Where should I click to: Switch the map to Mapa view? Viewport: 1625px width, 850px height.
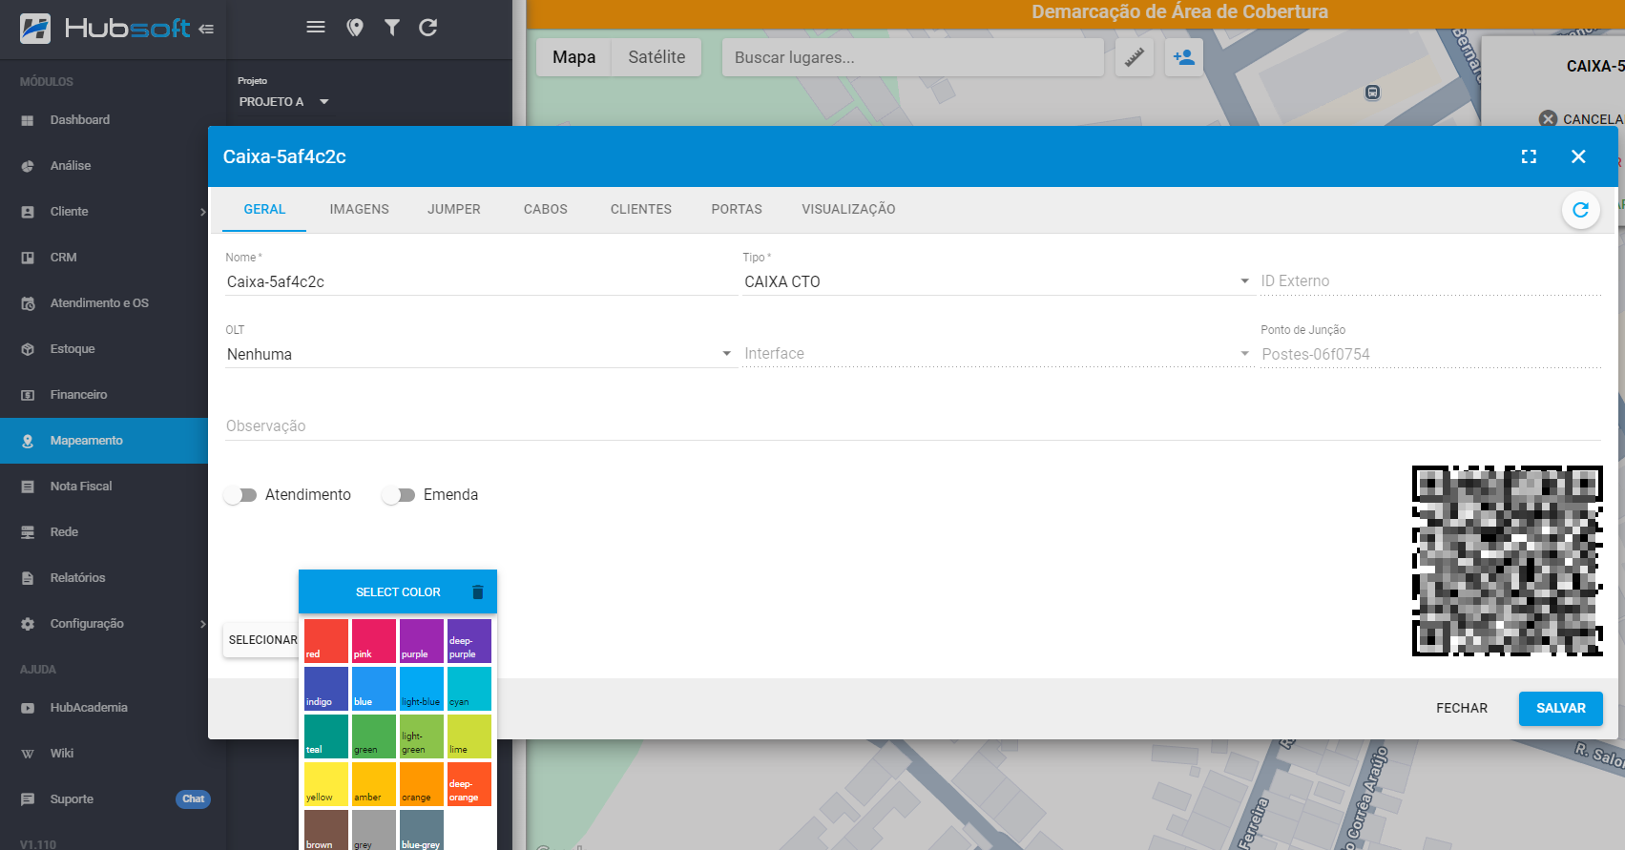[574, 57]
